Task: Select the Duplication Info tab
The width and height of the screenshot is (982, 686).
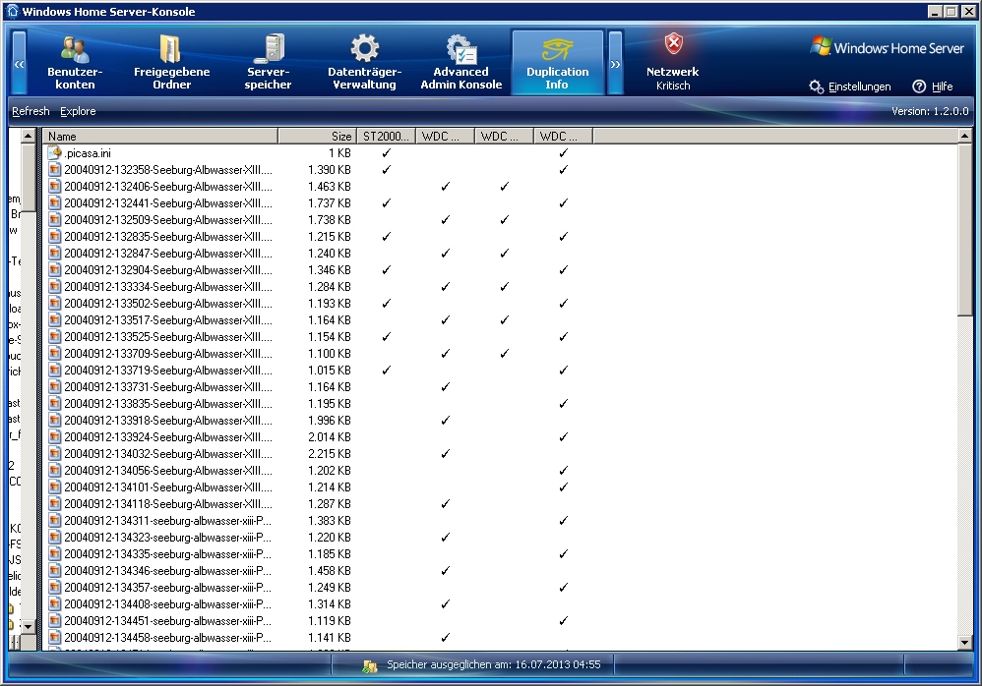Action: [557, 63]
